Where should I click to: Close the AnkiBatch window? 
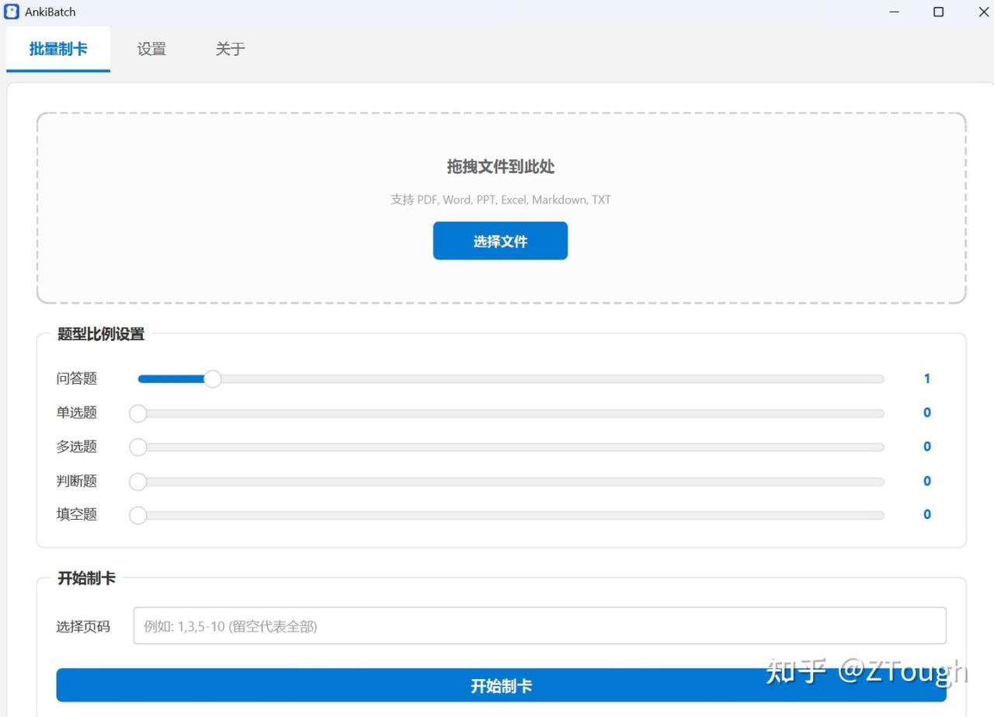coord(982,12)
